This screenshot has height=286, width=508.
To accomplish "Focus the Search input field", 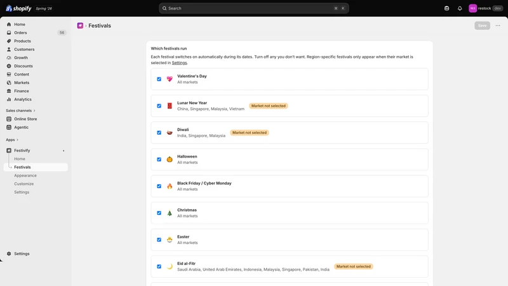I will click(253, 8).
